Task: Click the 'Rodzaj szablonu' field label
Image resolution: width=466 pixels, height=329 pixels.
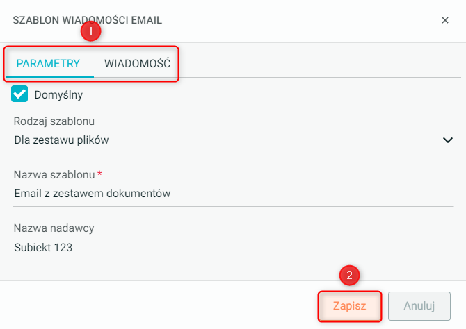Action: [x=54, y=121]
